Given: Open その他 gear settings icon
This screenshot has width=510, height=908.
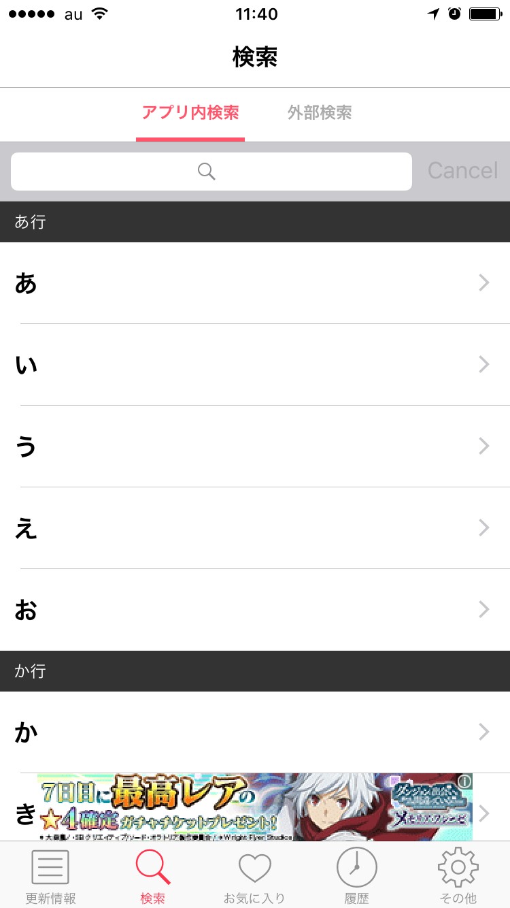Looking at the screenshot, I should [458, 868].
